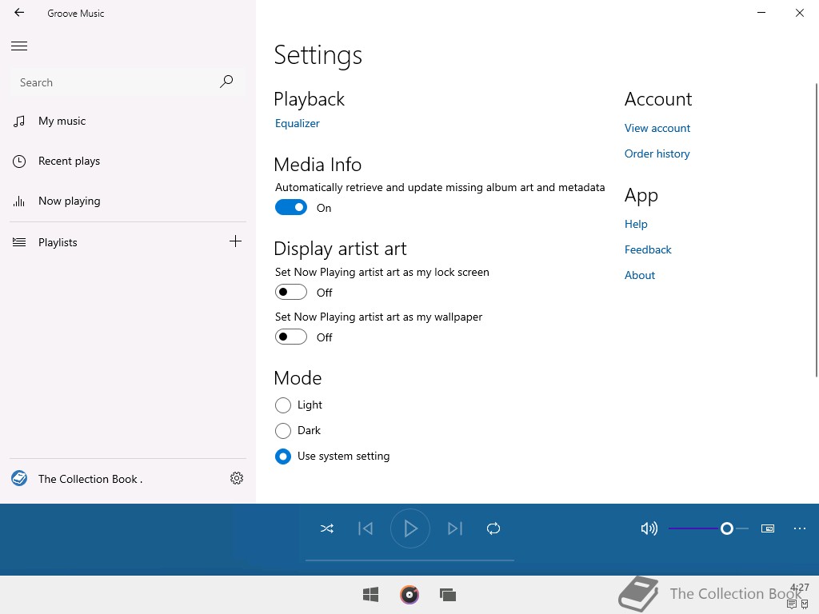Open the more options ellipsis menu
The image size is (819, 614).
pyautogui.click(x=800, y=528)
